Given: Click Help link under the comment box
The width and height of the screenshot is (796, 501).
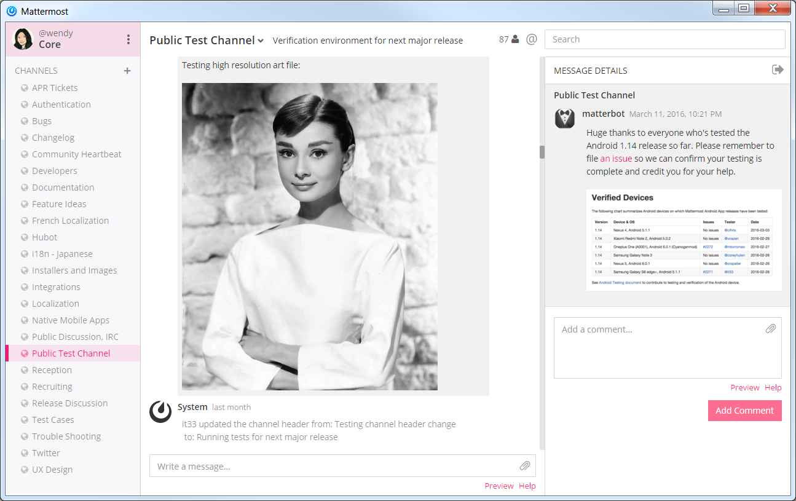Looking at the screenshot, I should point(773,387).
